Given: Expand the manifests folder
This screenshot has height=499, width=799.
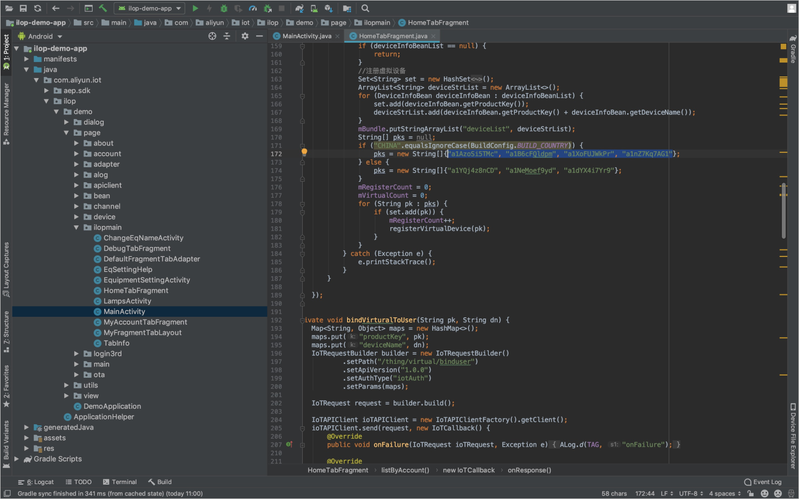Looking at the screenshot, I should tap(26, 59).
